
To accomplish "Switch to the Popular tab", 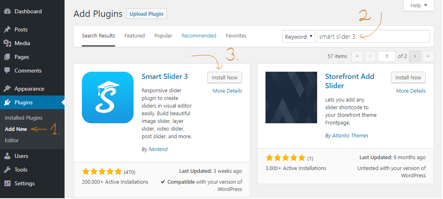I will coord(163,36).
